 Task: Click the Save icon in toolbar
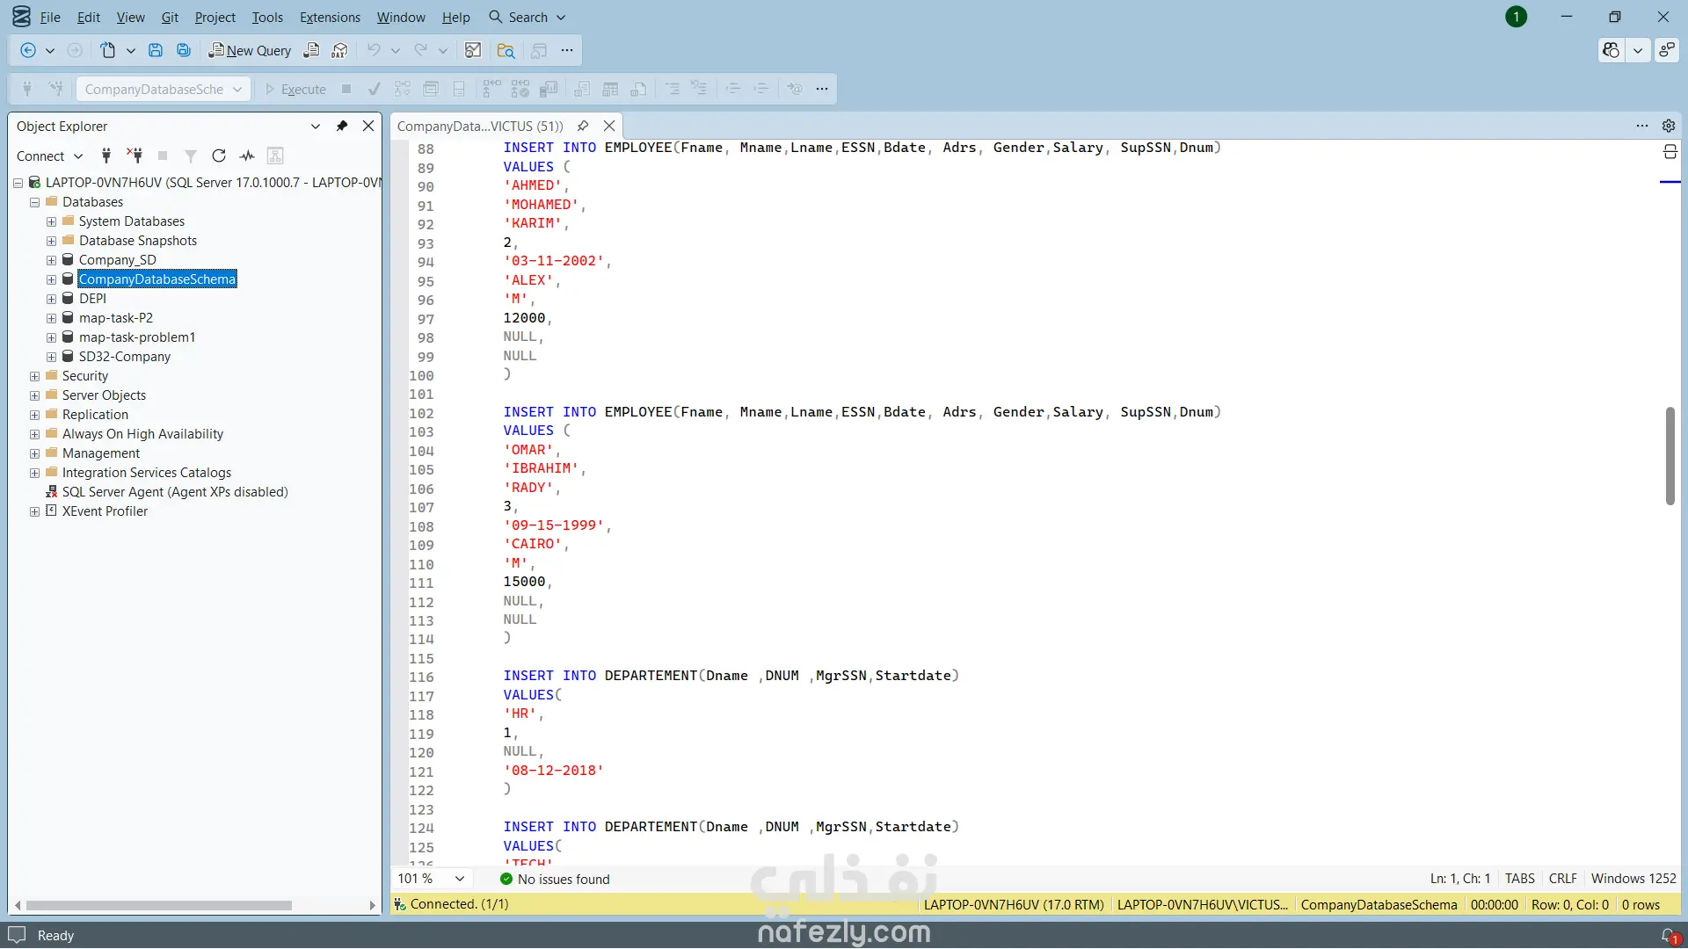pyautogui.click(x=156, y=51)
